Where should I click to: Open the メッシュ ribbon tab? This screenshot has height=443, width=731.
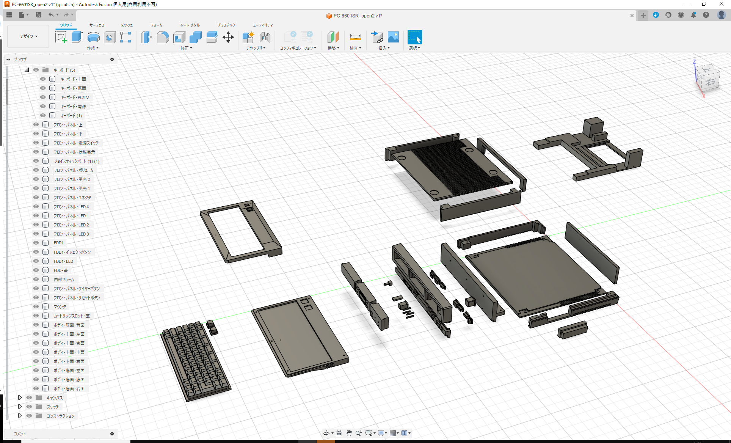[126, 25]
